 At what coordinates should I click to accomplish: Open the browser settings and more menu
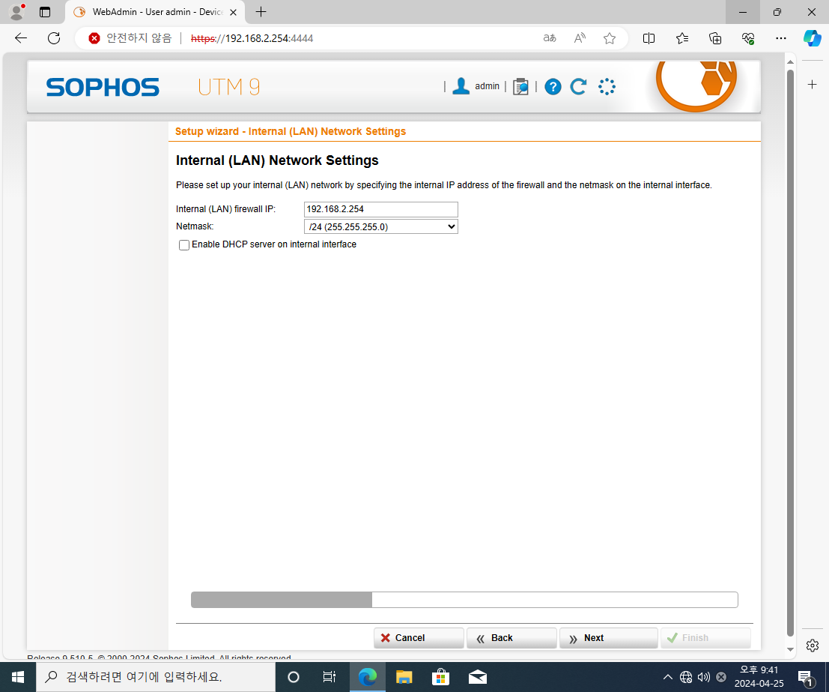click(781, 38)
